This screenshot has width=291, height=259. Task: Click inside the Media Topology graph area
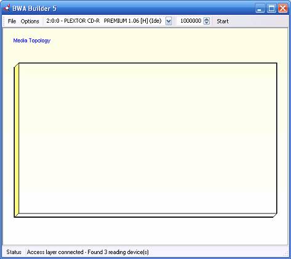coord(148,138)
